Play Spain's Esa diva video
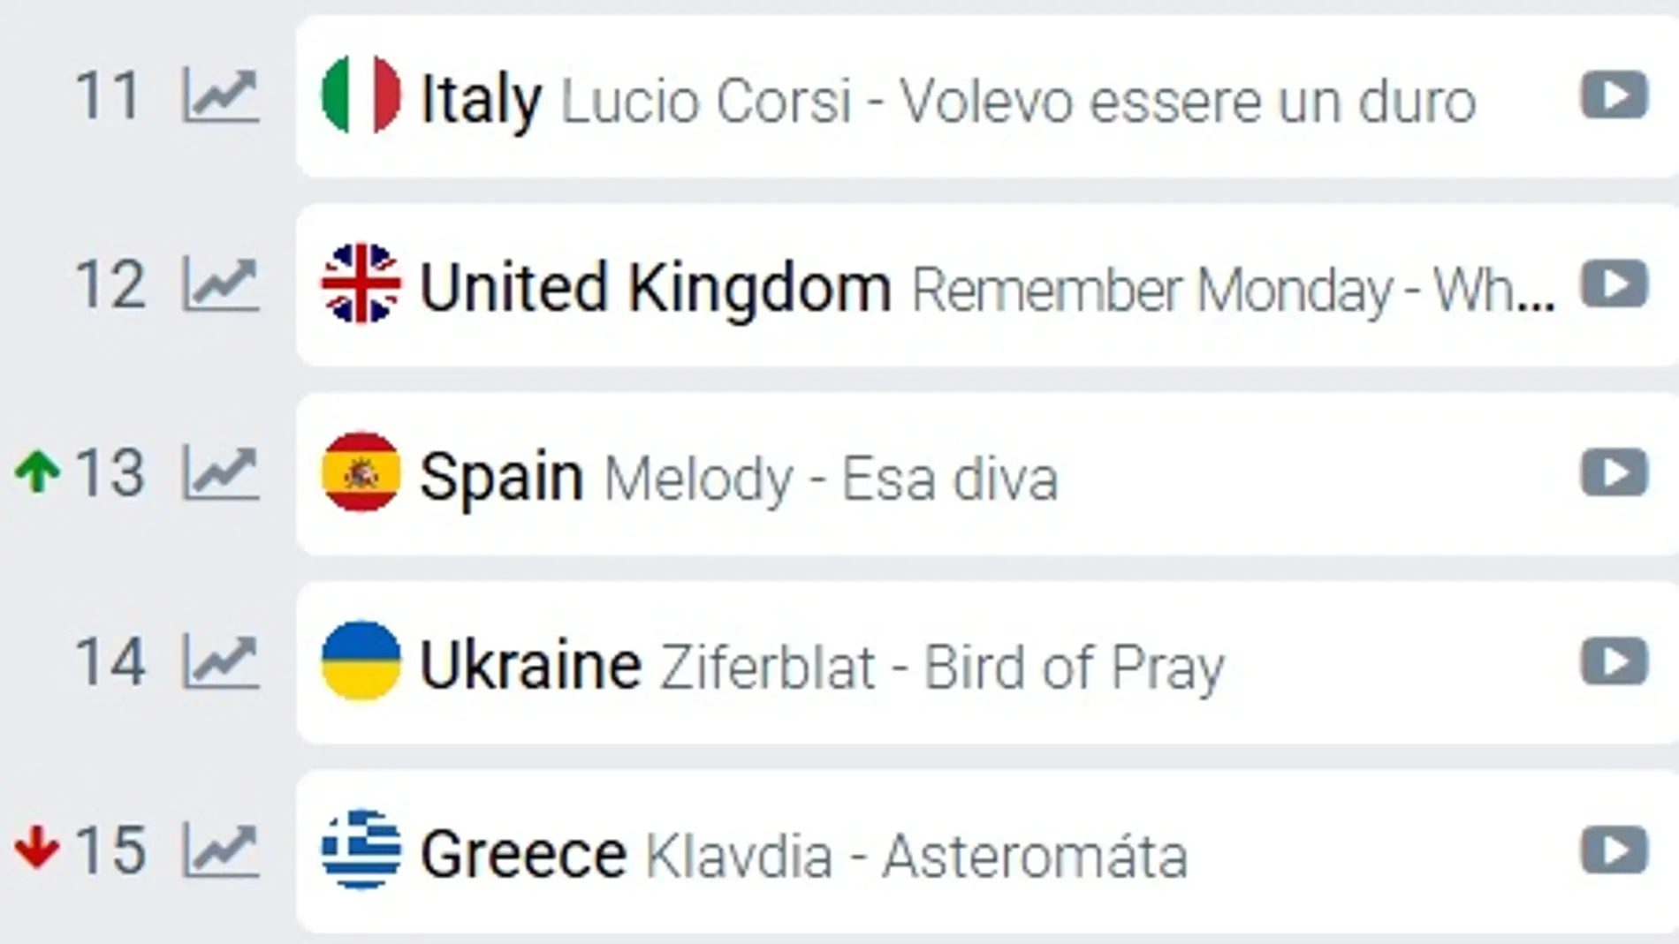Image resolution: width=1679 pixels, height=944 pixels. 1614,473
